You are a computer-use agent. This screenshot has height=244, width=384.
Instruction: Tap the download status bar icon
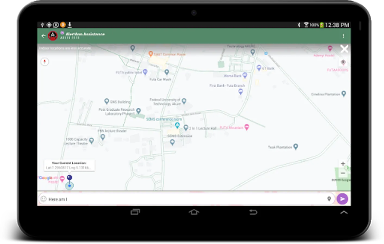70,25
